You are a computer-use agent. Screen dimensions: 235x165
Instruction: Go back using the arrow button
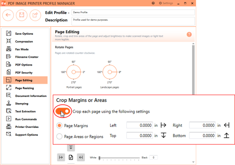pos(8,15)
